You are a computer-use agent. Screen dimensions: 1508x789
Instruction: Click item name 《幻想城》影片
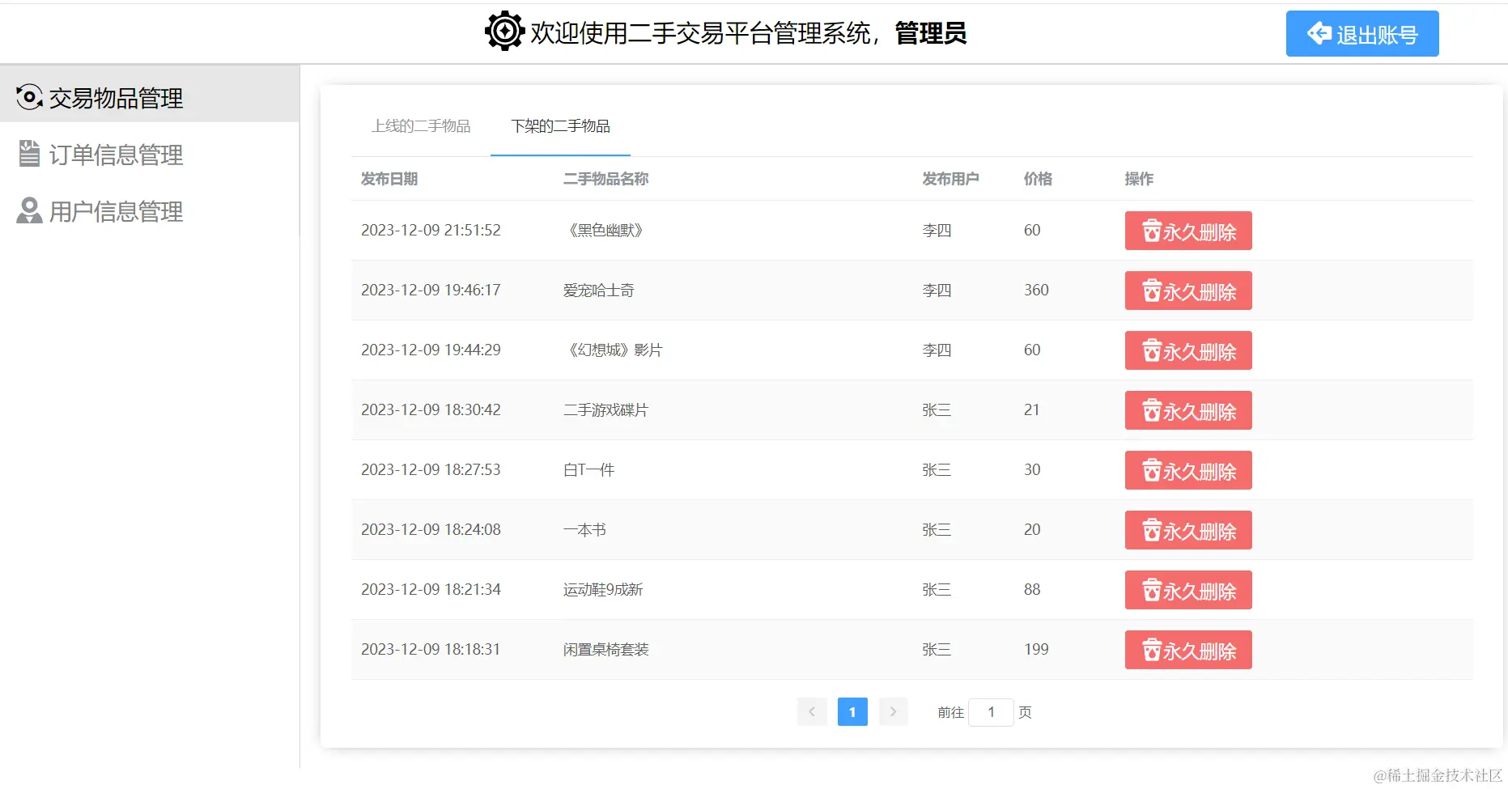614,350
